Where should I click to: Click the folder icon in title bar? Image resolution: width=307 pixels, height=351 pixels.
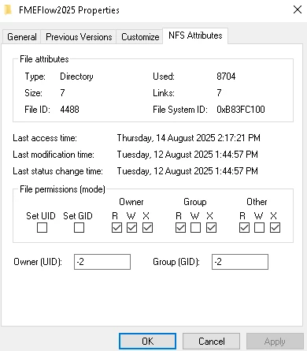pyautogui.click(x=8, y=10)
